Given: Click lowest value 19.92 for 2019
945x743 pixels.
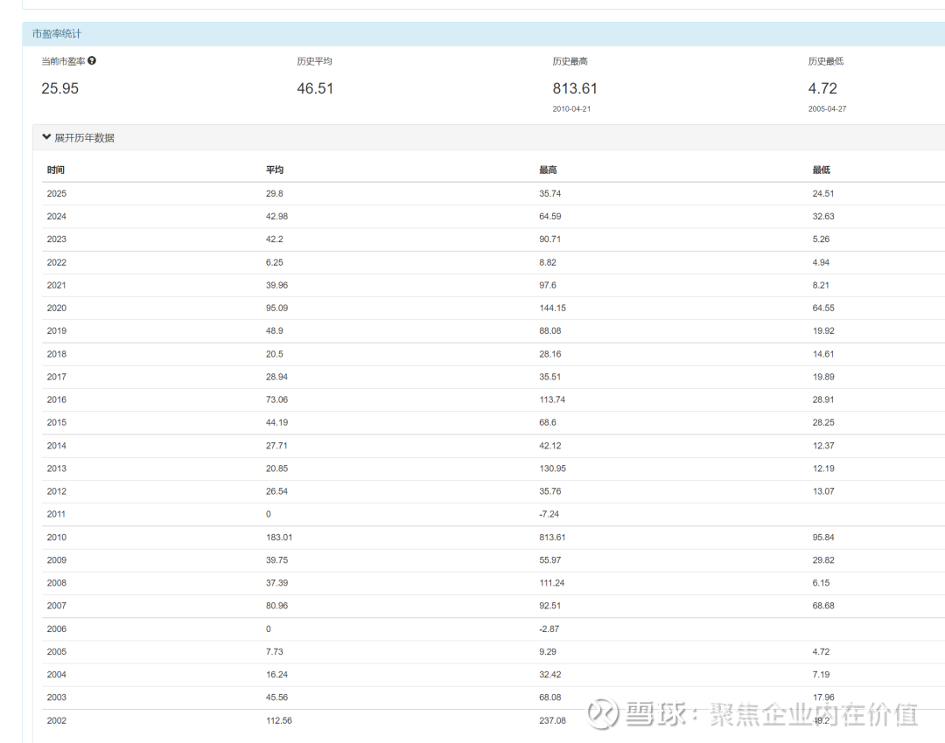Looking at the screenshot, I should tap(823, 331).
